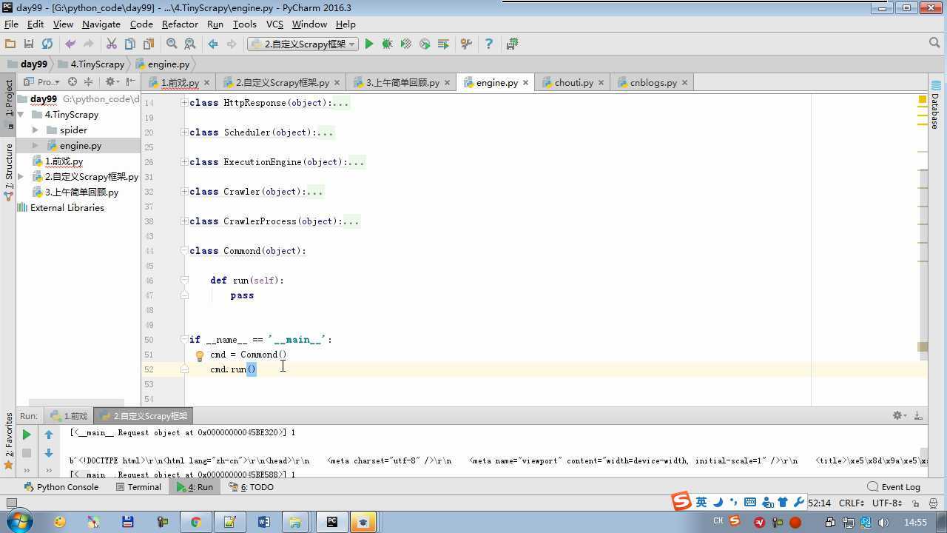Open the VCS menu
947x533 pixels.
[274, 24]
